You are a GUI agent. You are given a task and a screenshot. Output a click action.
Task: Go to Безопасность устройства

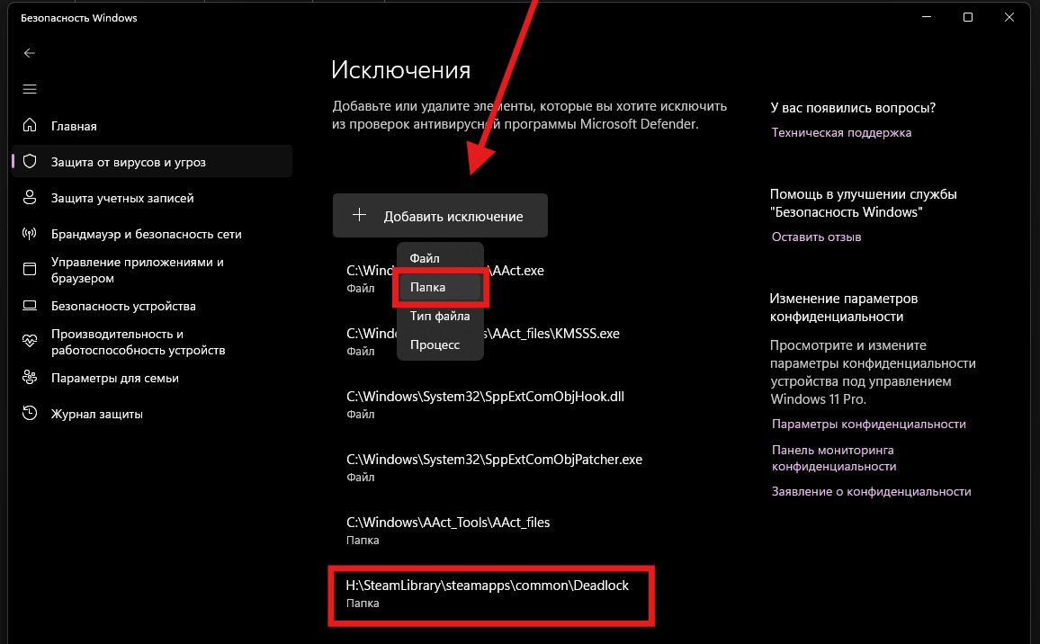(152, 306)
